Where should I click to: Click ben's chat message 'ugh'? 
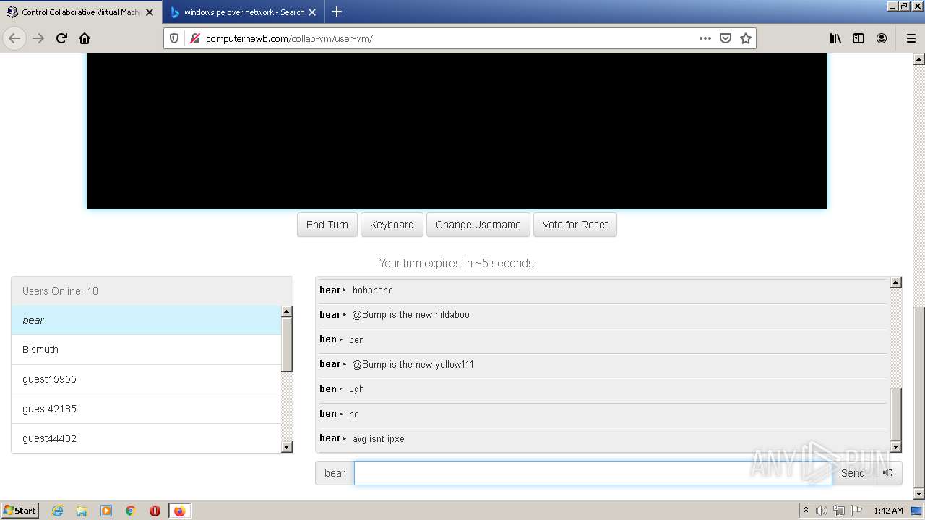[356, 389]
